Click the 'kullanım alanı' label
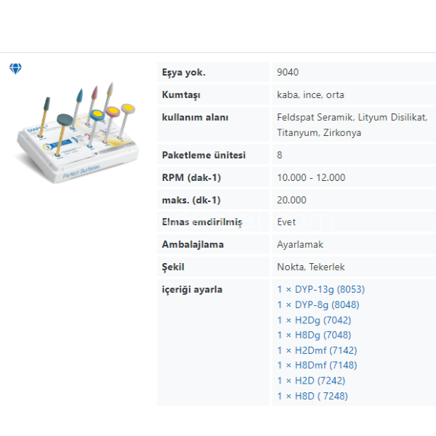436x436 pixels. coord(195,117)
